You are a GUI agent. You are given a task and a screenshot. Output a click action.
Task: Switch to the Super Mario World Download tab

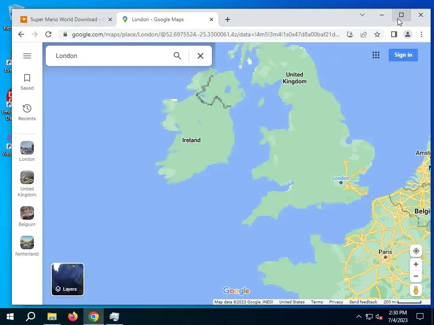(64, 19)
